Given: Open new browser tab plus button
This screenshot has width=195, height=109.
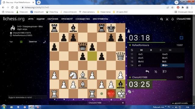Looking at the screenshot, I should [x=39, y=2].
